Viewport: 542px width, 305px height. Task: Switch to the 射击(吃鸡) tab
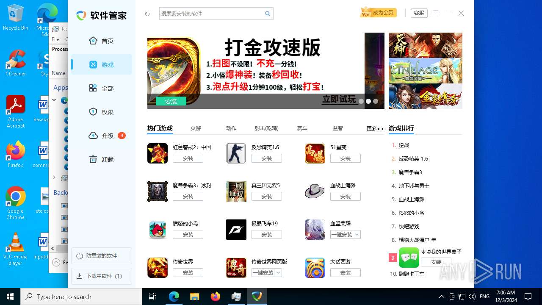pyautogui.click(x=267, y=128)
